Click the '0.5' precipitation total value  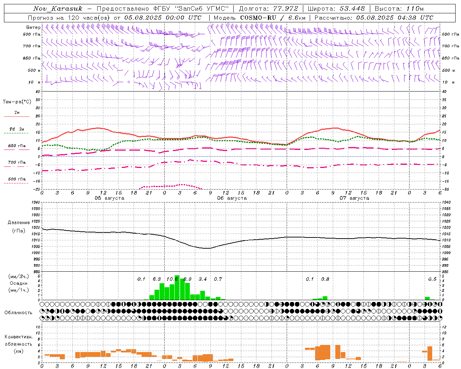point(432,279)
